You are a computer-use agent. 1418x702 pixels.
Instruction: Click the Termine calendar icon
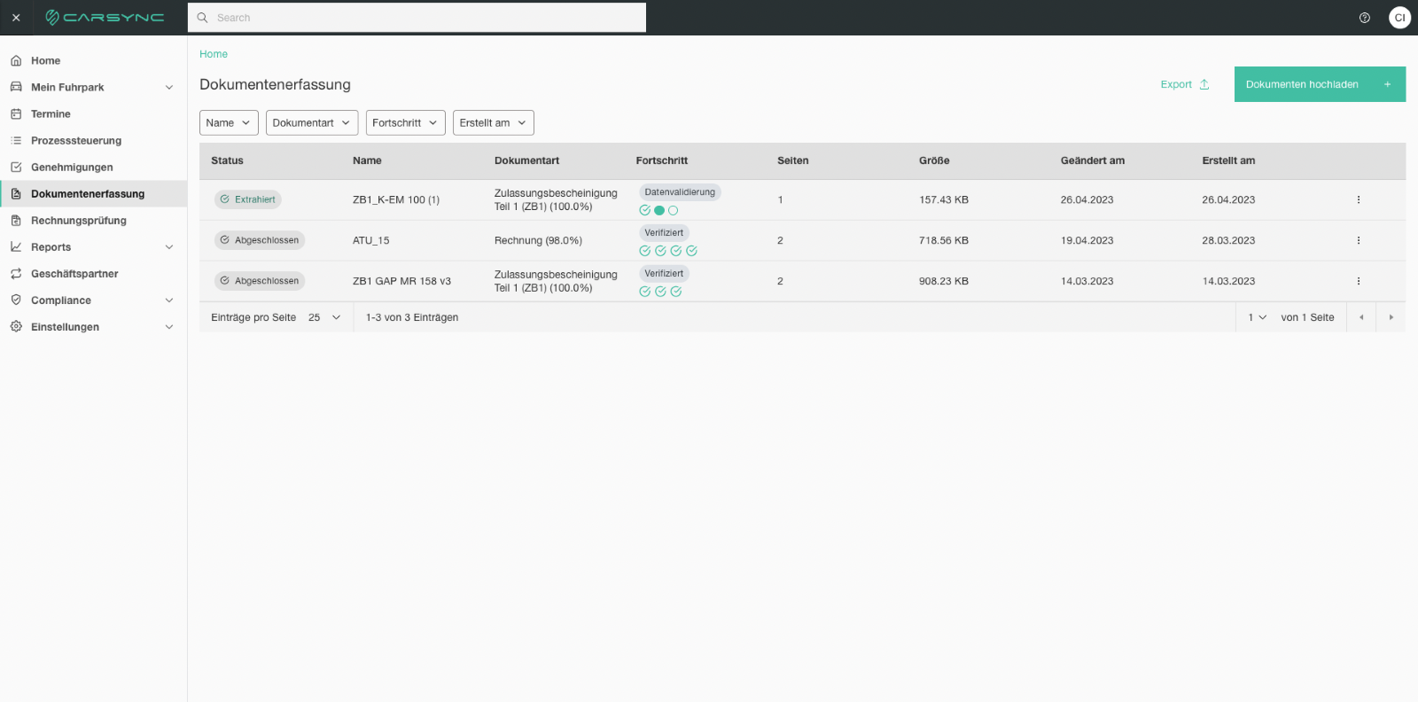[x=16, y=114]
